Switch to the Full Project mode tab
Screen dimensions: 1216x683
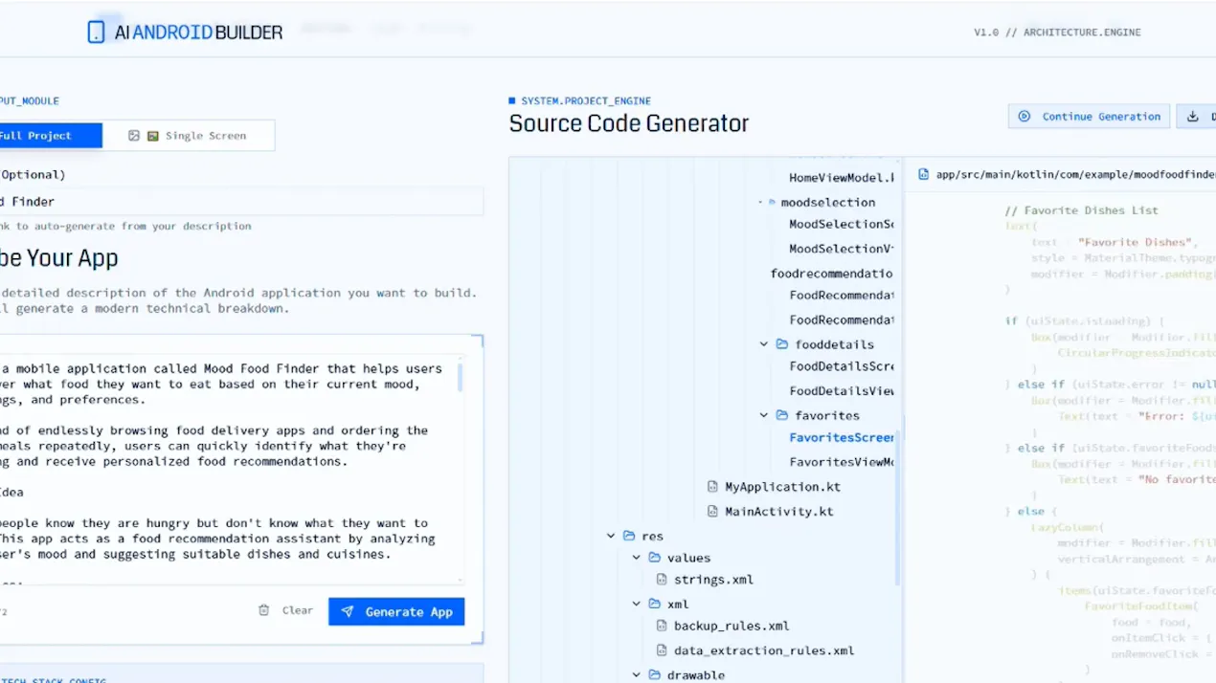(51, 136)
